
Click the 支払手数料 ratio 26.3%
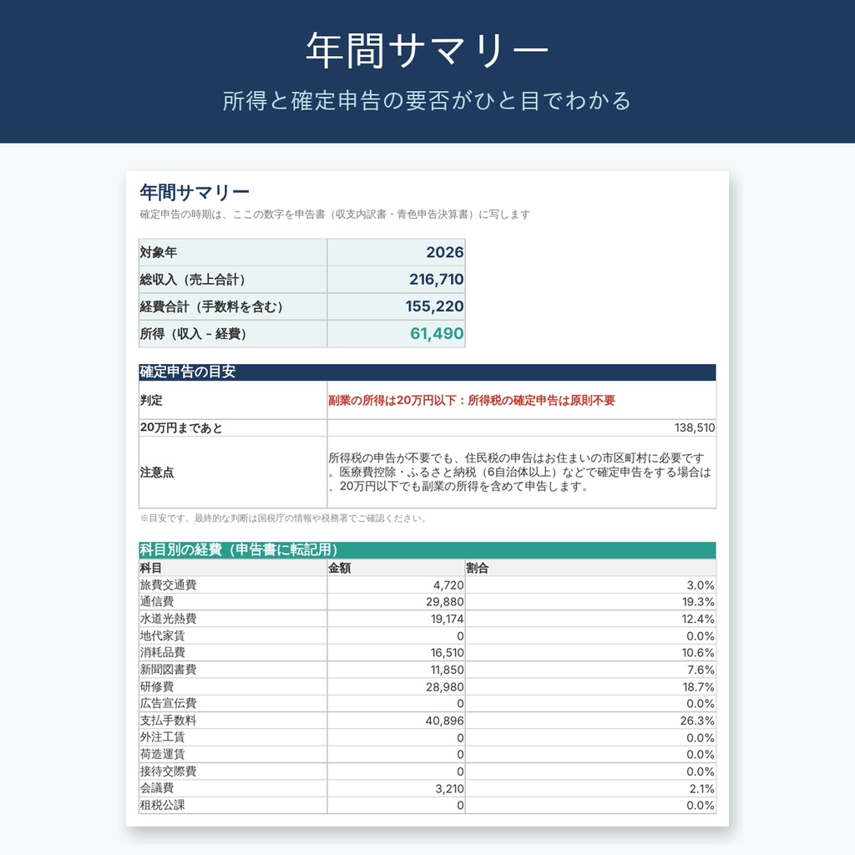[x=697, y=721]
